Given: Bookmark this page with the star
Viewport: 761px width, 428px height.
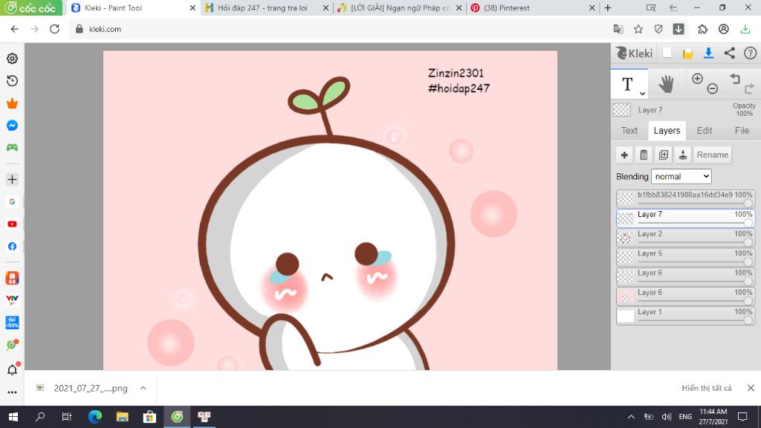Looking at the screenshot, I should coord(638,29).
